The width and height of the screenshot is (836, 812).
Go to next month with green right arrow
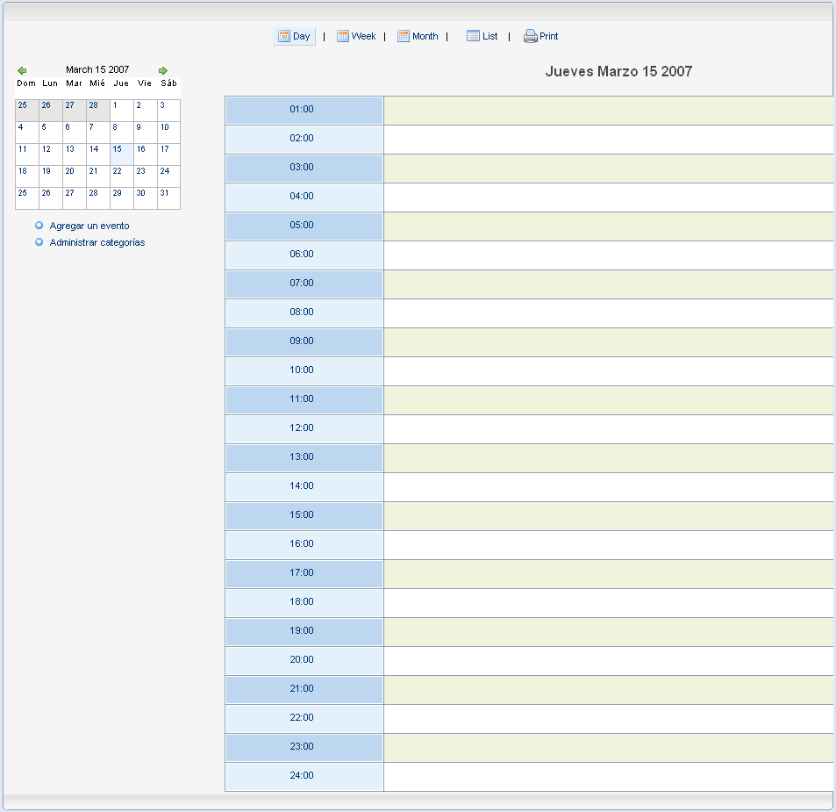point(163,70)
